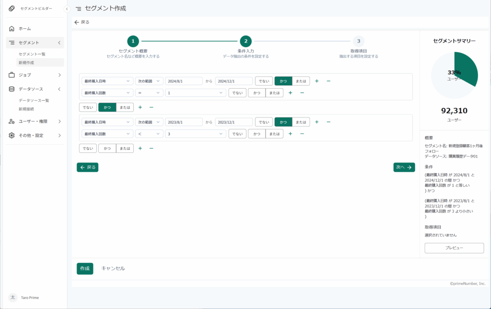The height and width of the screenshot is (309, 491).
Task: Click the ジョブ briefcase icon
Action: (12, 75)
